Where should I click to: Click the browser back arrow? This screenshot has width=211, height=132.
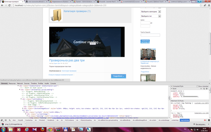pyautogui.click(x=3, y=5)
